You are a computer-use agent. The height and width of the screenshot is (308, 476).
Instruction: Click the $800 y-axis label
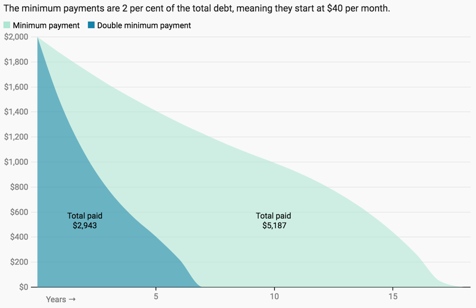[x=19, y=187]
